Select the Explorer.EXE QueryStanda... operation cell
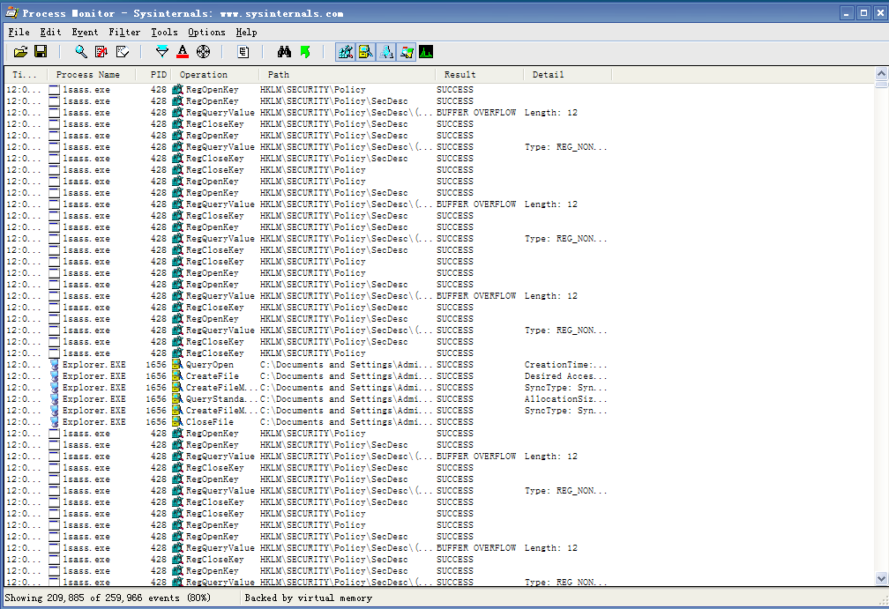This screenshot has width=889, height=609. (x=215, y=399)
